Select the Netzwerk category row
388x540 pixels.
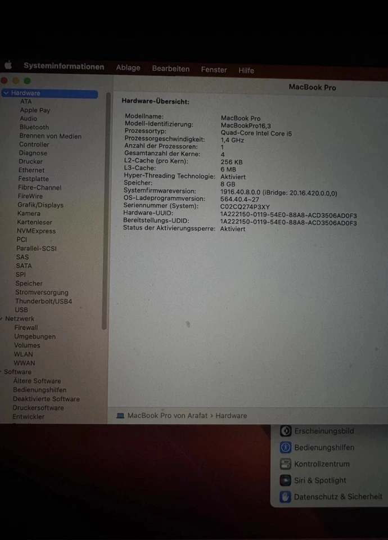pos(20,318)
